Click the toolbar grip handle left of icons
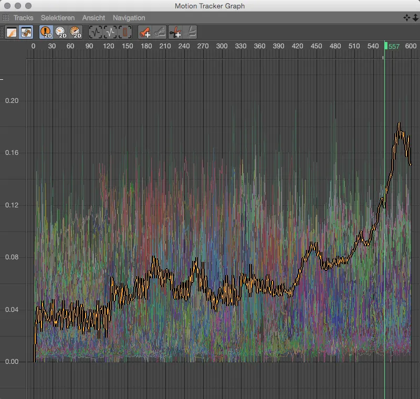 [2, 33]
